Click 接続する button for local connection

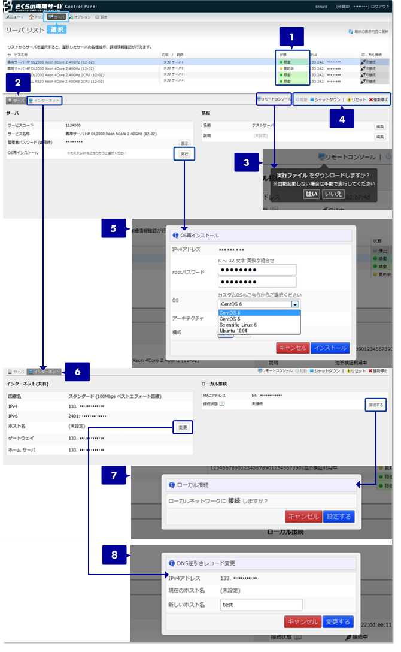376,405
